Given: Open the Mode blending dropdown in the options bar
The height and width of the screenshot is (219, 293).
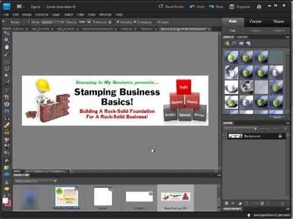Looking at the screenshot, I should tap(52, 22).
